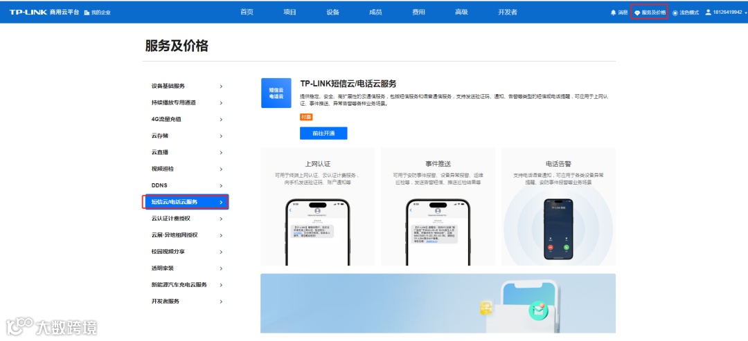
Task: Select 云展·异地组网授权 in the sidebar
Action: click(186, 235)
